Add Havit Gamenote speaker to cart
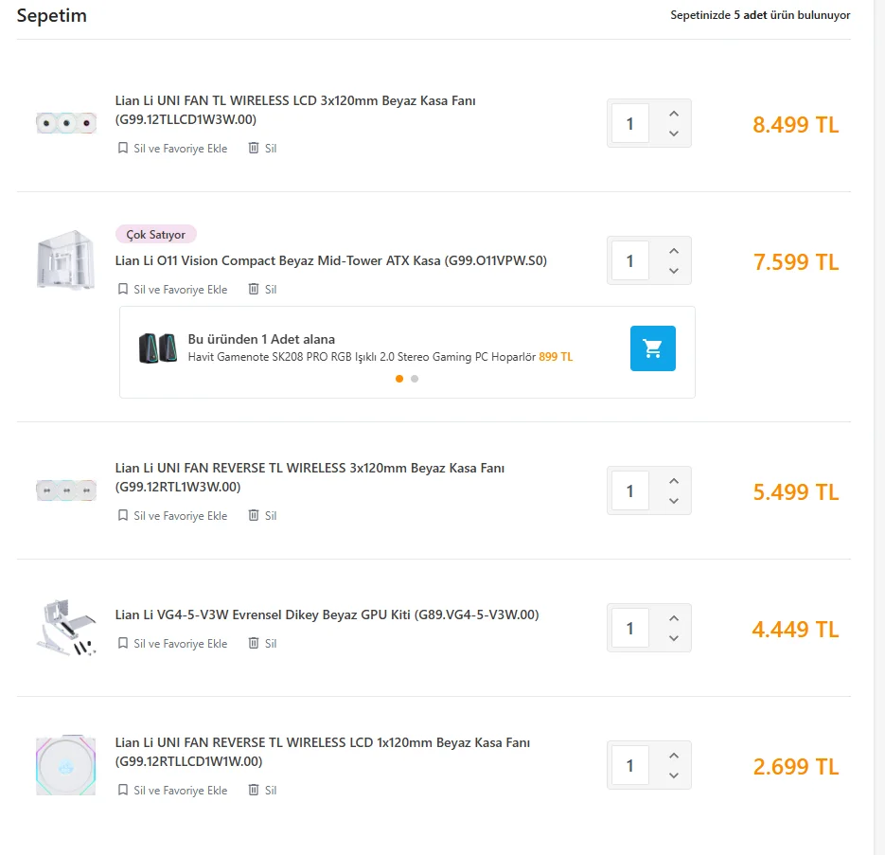885x855 pixels. (652, 348)
